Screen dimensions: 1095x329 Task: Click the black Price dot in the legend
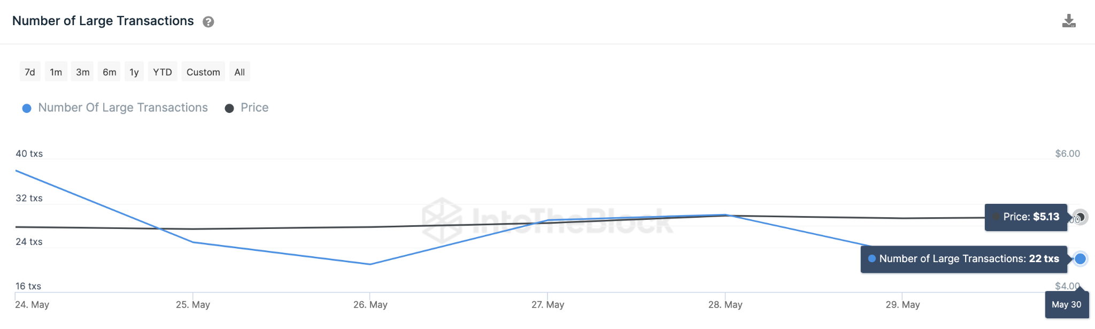(x=230, y=108)
